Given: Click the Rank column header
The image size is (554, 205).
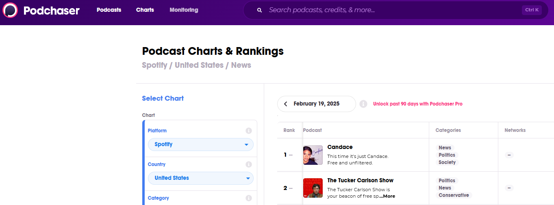Looking at the screenshot, I should click(x=289, y=130).
